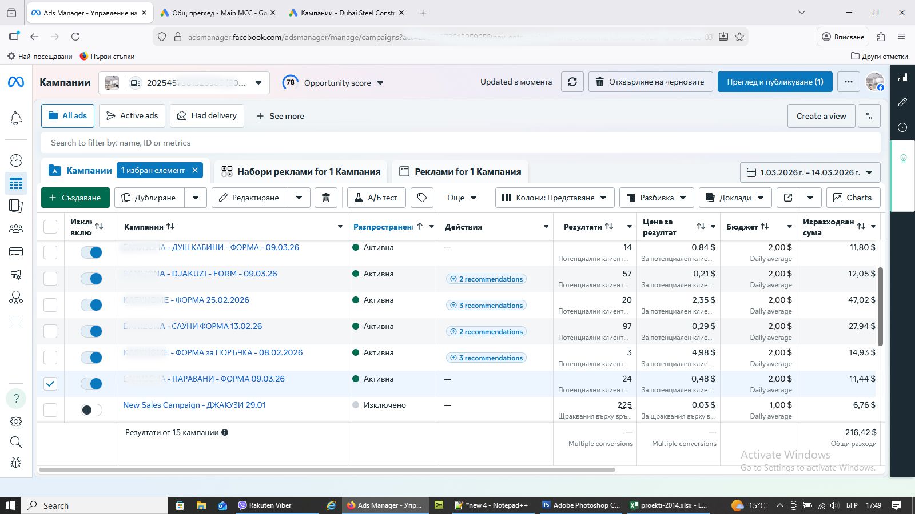Screen dimensions: 915x514
Task: Click Преглед и публикуване (1) button
Action: coord(775,82)
